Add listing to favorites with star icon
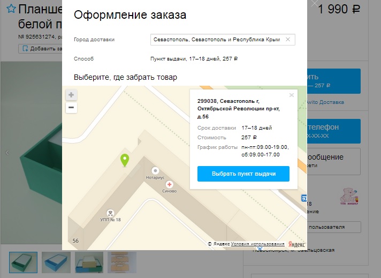This screenshot has height=278, width=381. click(10, 10)
